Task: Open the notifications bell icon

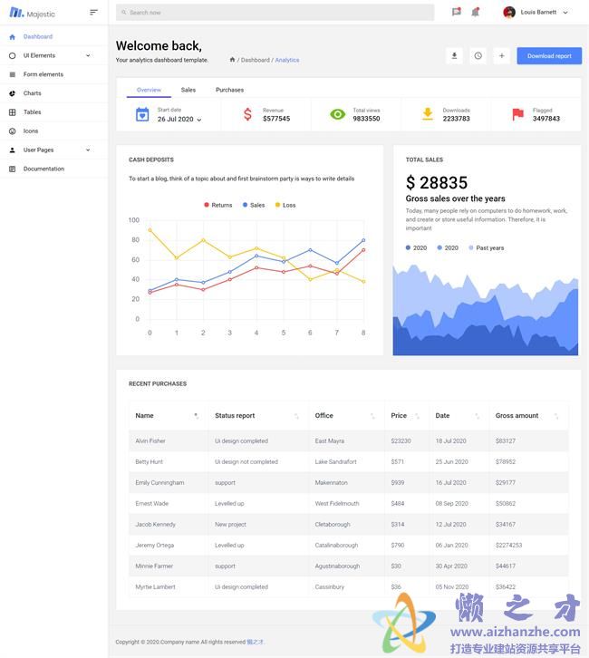Action: [x=475, y=13]
